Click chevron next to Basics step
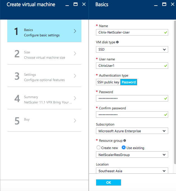This screenshot has width=176, height=191. pos(75,31)
